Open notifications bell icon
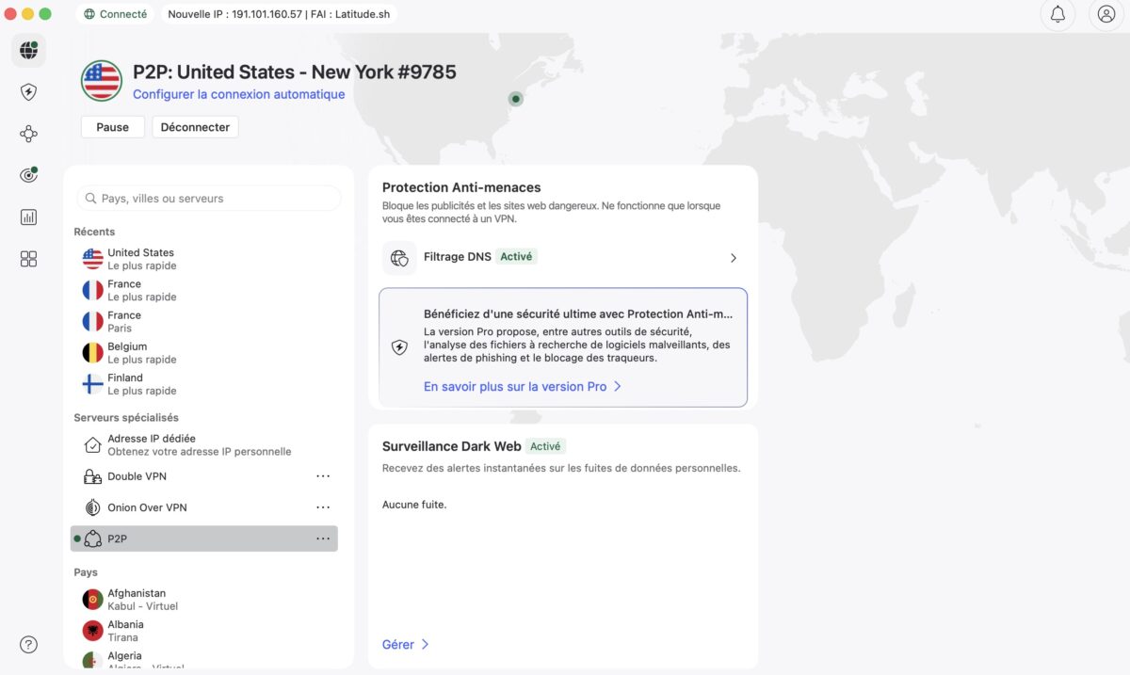Image resolution: width=1130 pixels, height=675 pixels. tap(1057, 14)
